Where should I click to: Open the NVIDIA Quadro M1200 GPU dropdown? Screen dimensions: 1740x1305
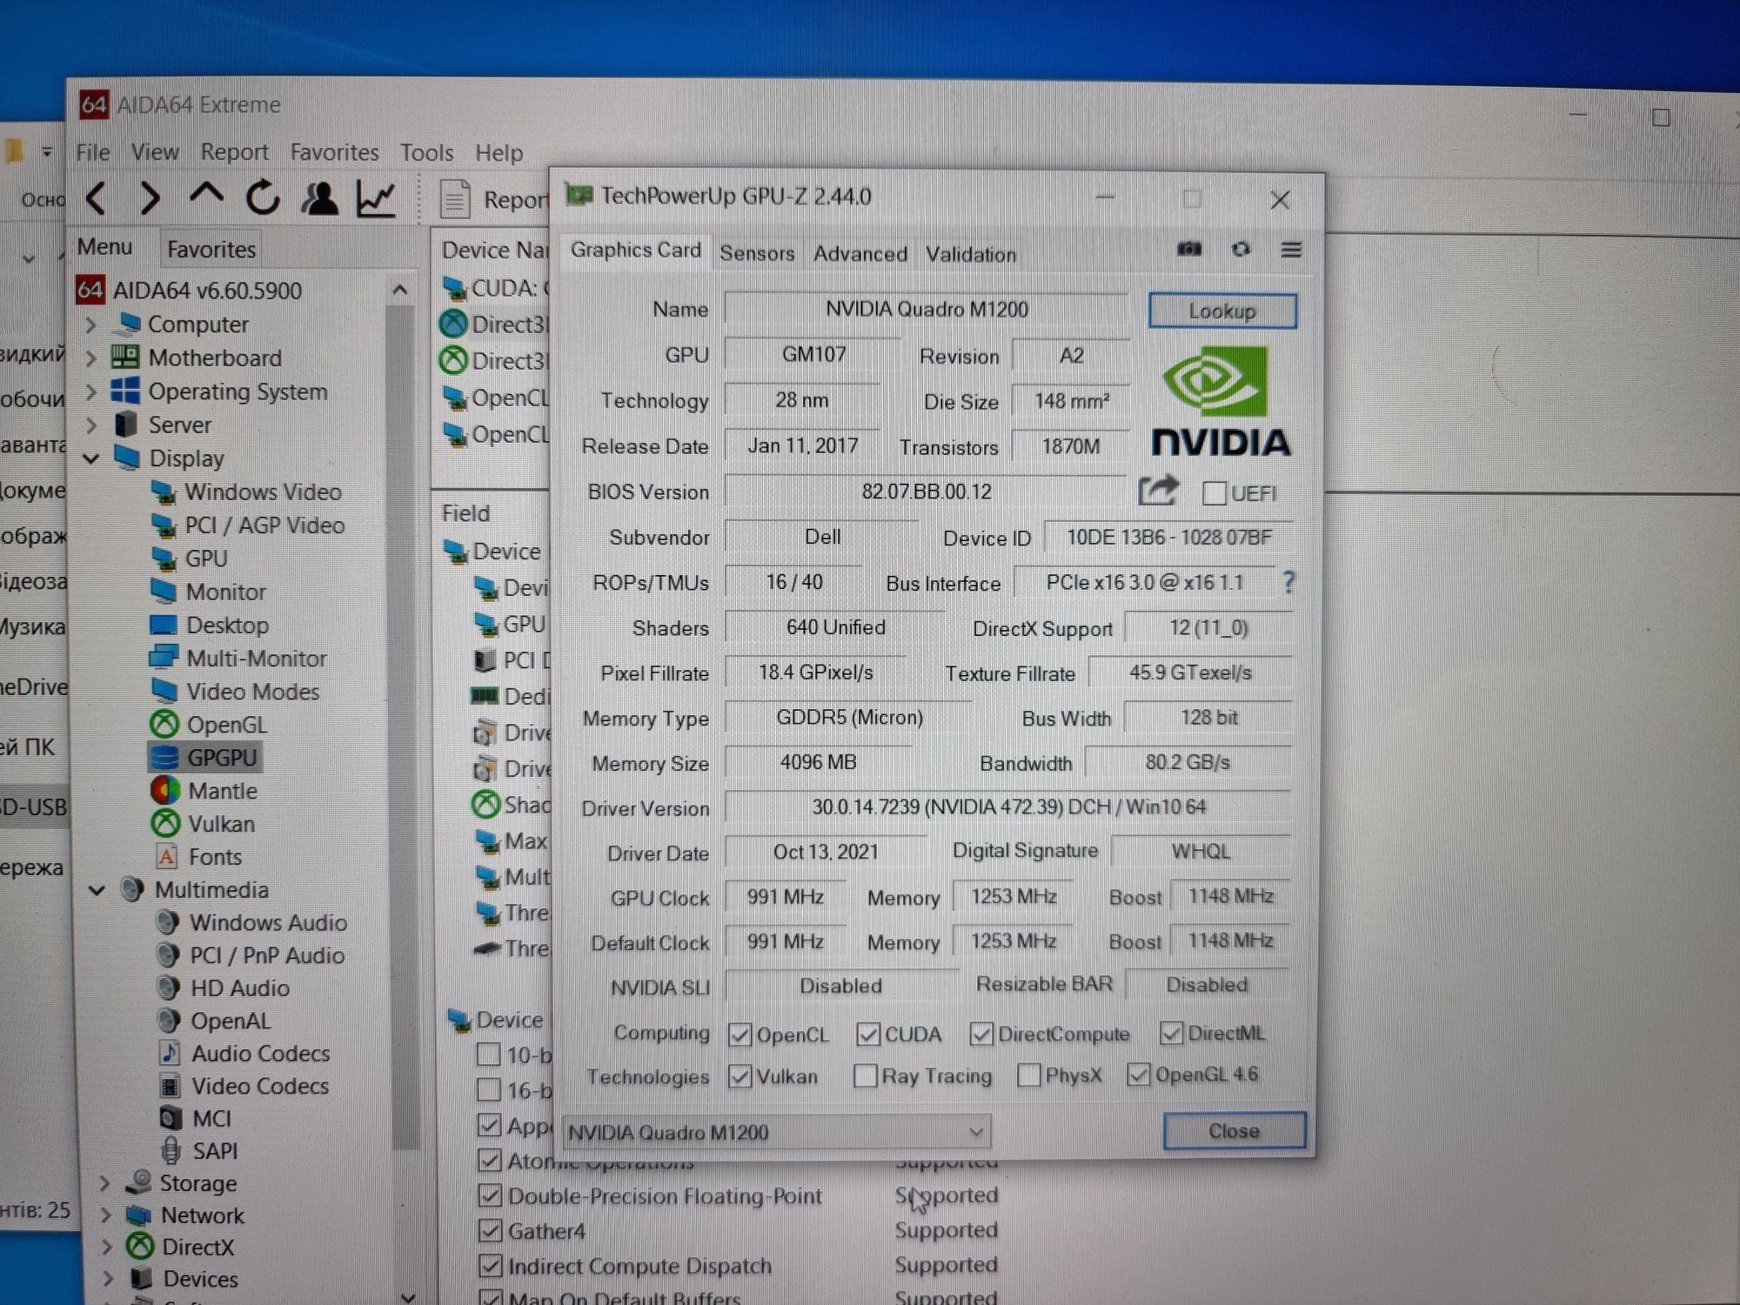click(777, 1132)
